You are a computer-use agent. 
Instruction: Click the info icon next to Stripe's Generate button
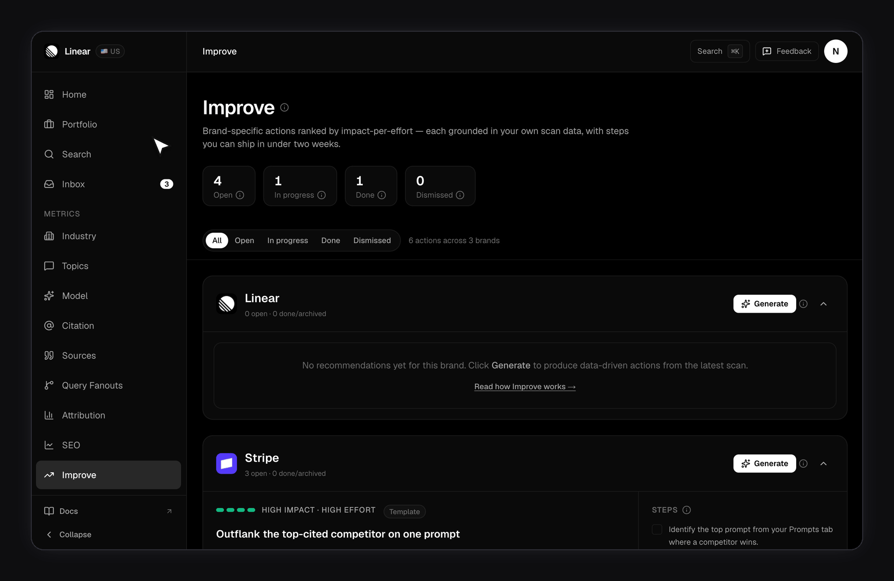tap(803, 464)
